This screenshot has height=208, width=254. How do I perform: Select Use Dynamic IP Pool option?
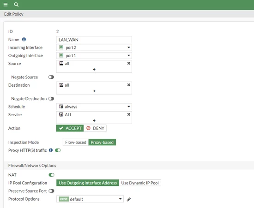pos(140,183)
